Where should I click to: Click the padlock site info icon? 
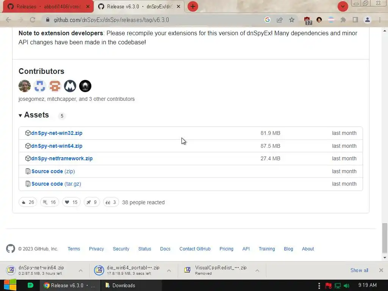[x=48, y=20]
